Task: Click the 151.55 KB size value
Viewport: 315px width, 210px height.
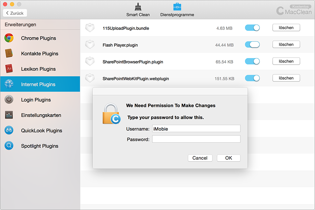Action: tap(224, 78)
